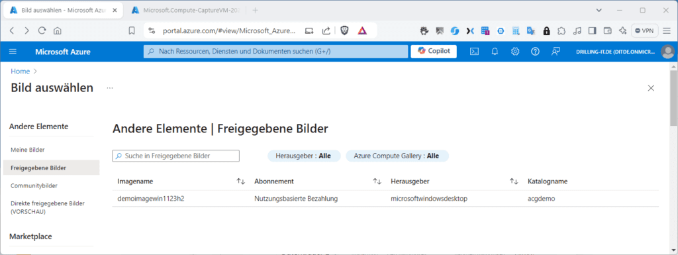Close the Bild auswählen browser tab

tap(115, 10)
